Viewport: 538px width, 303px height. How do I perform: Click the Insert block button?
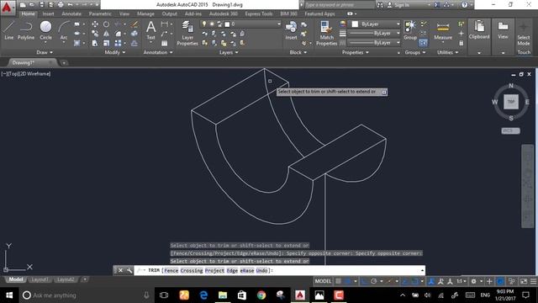point(291,30)
